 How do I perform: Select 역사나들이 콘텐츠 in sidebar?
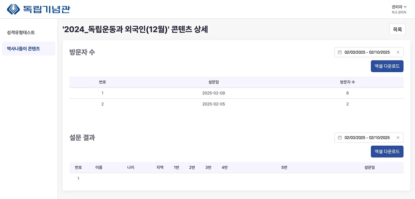[x=23, y=49]
